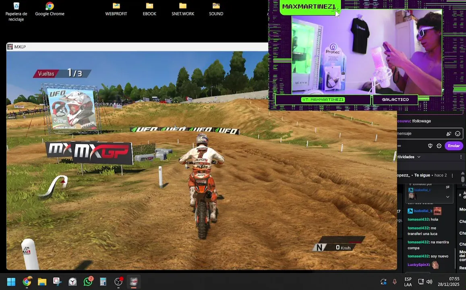
Task: Open the ESP LAA language indicator
Action: point(408,282)
